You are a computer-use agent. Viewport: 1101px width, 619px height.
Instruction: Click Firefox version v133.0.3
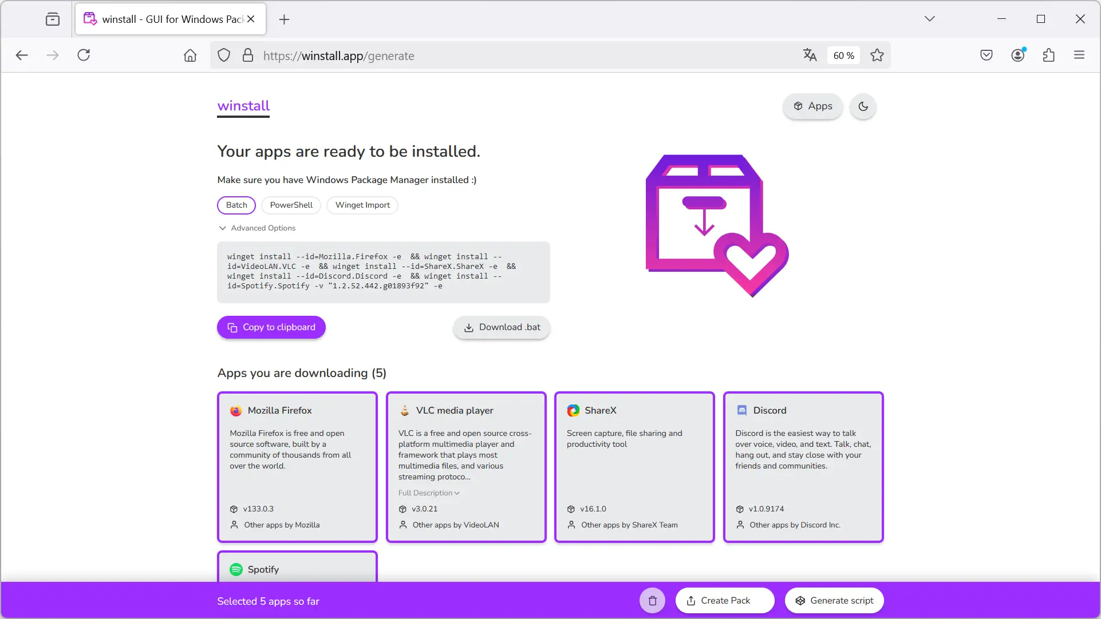tap(258, 509)
